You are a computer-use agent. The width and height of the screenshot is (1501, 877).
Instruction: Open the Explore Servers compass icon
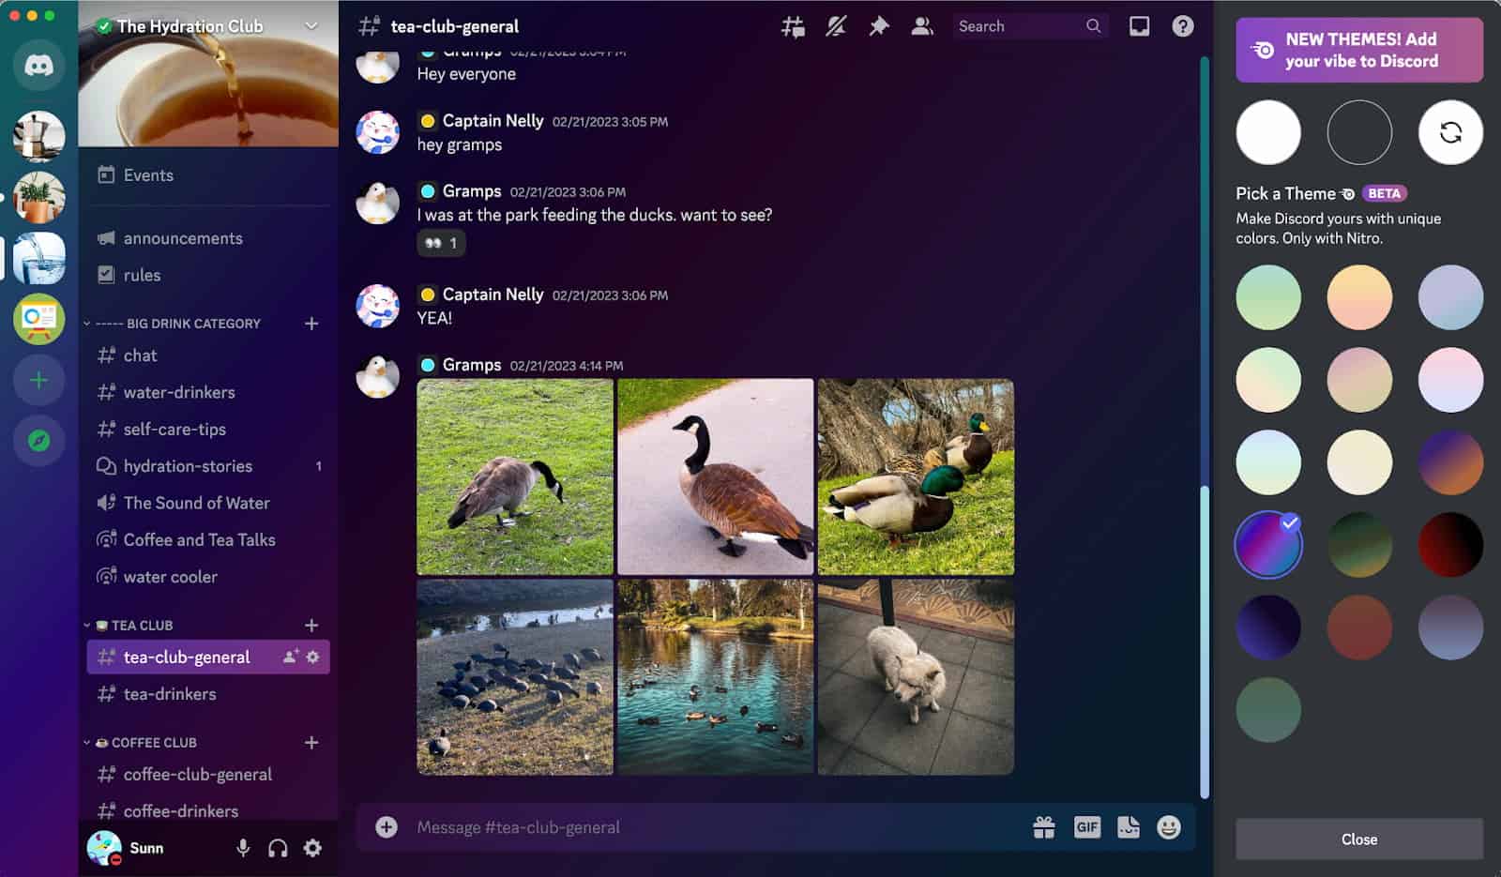coord(38,441)
